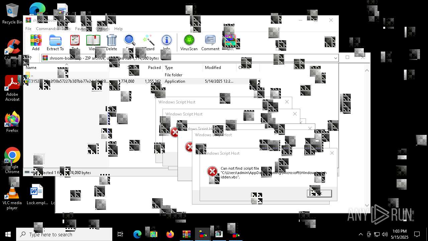Open the notification center icon
This screenshot has width=428, height=241.
(x=417, y=234)
